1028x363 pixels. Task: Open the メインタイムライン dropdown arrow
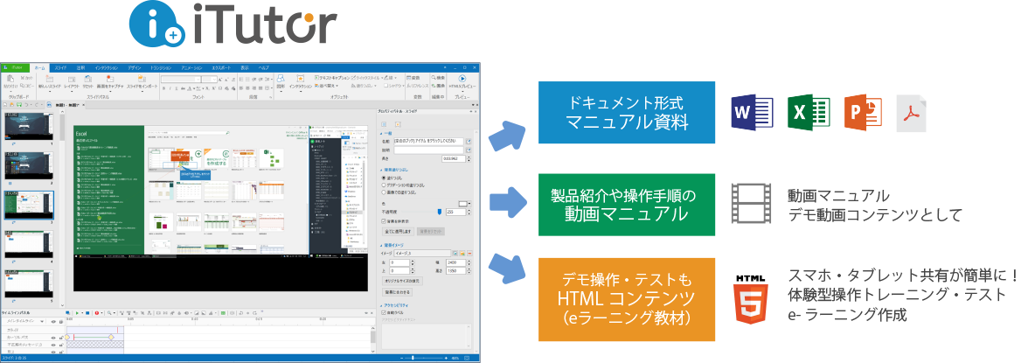(42, 322)
